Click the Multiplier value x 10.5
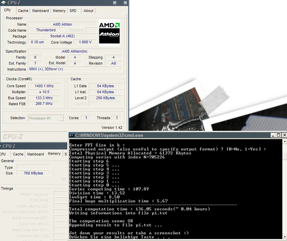Image resolution: width=287 pixels, height=241 pixels. [x=44, y=92]
